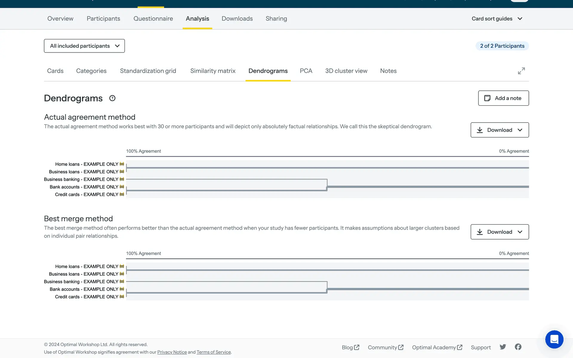Click the Dendrograms help question-mark icon

(112, 98)
